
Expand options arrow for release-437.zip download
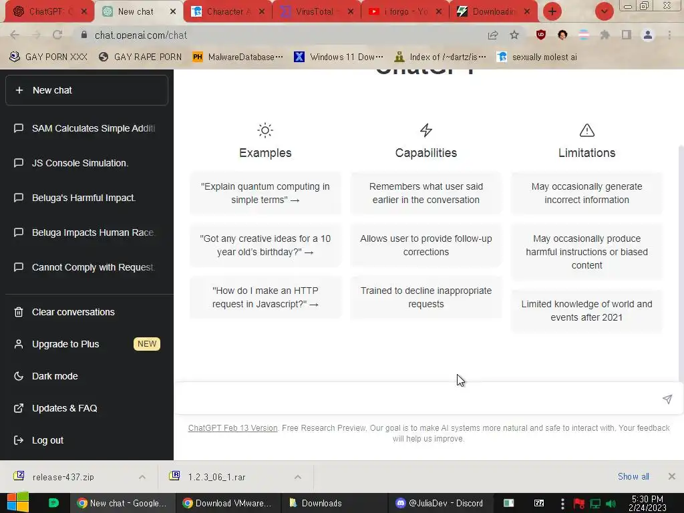[x=142, y=477]
